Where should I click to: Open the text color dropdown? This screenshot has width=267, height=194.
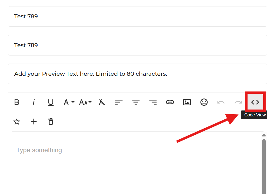pos(69,102)
